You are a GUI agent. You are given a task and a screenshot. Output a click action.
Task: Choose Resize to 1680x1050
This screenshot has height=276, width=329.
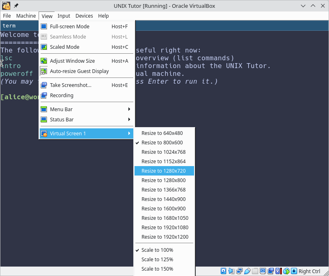click(164, 218)
